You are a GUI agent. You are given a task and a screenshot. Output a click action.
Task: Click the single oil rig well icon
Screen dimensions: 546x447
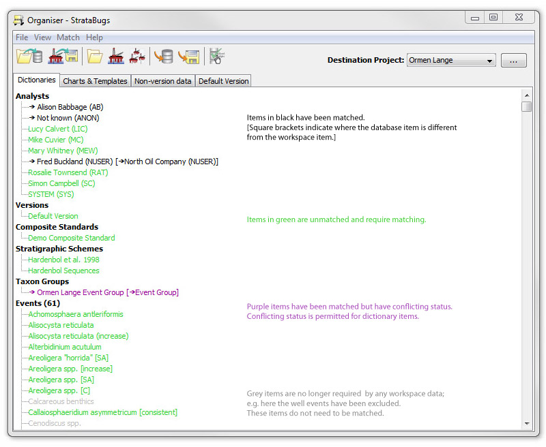pos(115,57)
